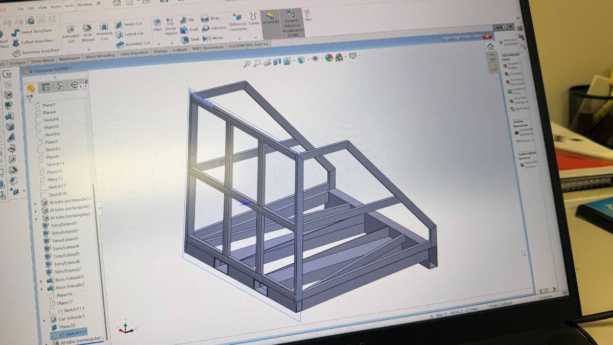Viewport: 613px width, 345px height.
Task: Open the ConfigurationManager tab icon
Action: [60, 86]
